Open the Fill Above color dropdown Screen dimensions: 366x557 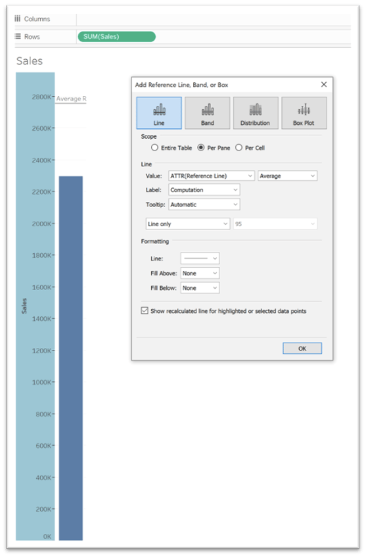pos(200,273)
